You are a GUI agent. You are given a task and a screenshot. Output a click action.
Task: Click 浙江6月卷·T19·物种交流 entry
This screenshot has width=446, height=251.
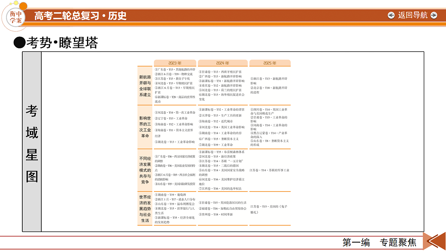click(x=174, y=74)
